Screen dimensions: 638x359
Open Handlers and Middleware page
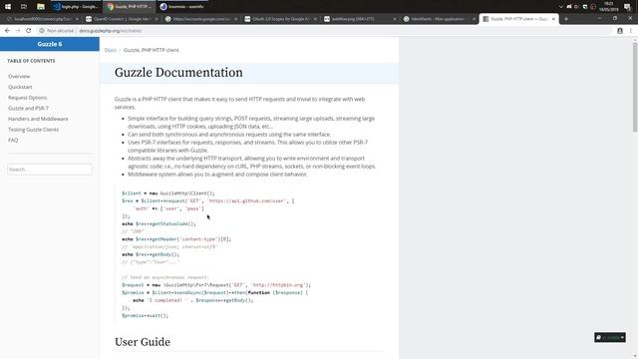[38, 119]
